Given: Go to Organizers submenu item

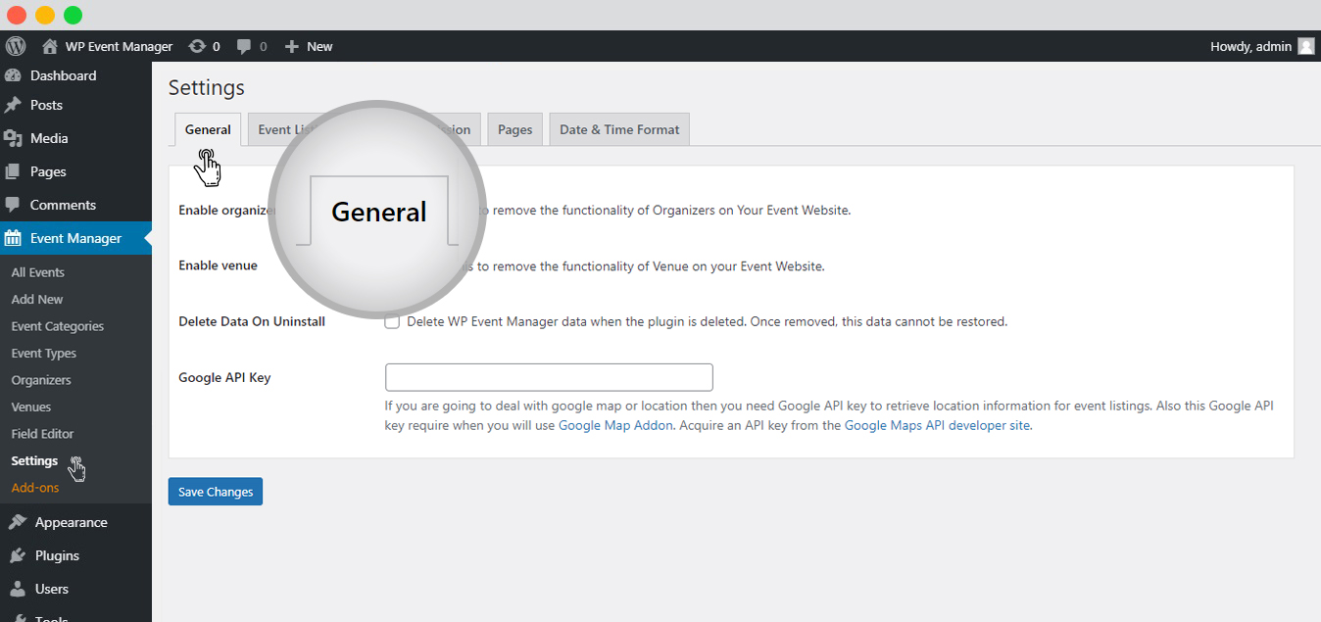Looking at the screenshot, I should (x=41, y=380).
